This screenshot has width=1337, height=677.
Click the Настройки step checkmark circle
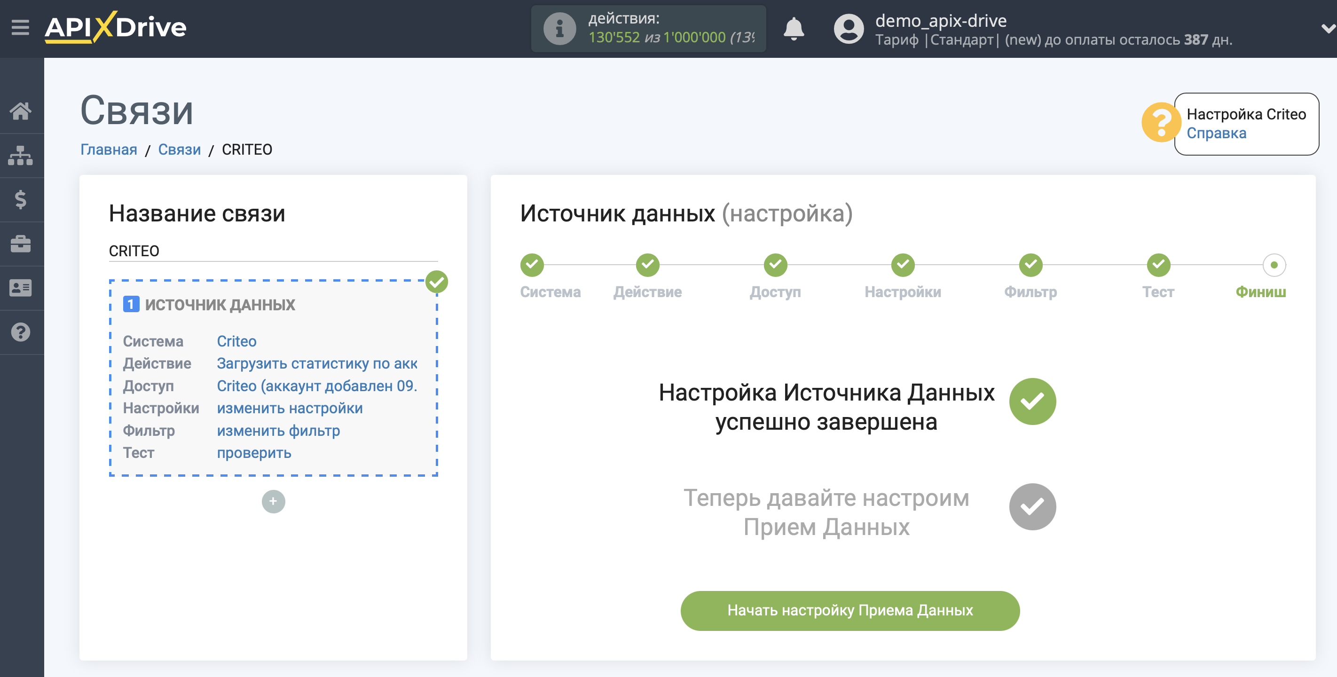(903, 265)
